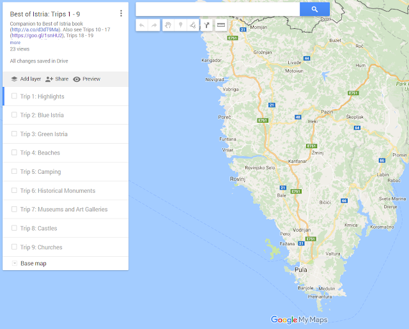This screenshot has width=409, height=329.
Task: Check Trip 7: Museums and Art Galleries
Action: (x=14, y=210)
